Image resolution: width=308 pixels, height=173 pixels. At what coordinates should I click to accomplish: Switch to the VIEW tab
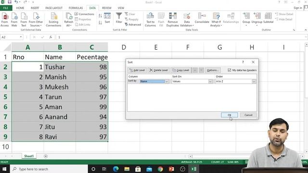coord(121,8)
